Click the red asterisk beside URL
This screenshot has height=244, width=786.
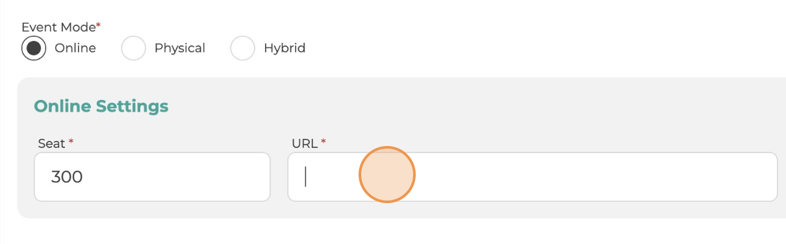point(323,141)
